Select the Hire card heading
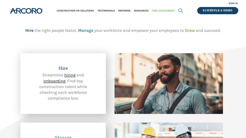 pos(63,68)
